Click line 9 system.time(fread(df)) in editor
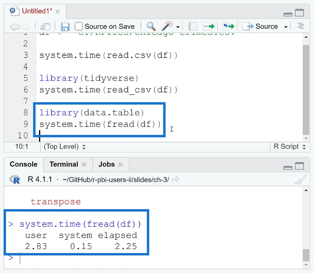314x273 pixels. pos(100,125)
